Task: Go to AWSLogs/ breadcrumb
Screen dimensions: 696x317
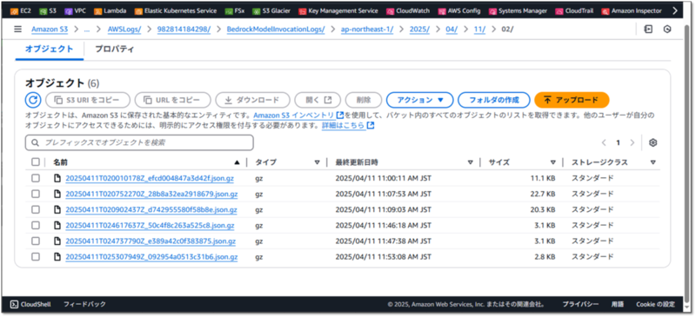Action: coord(124,30)
